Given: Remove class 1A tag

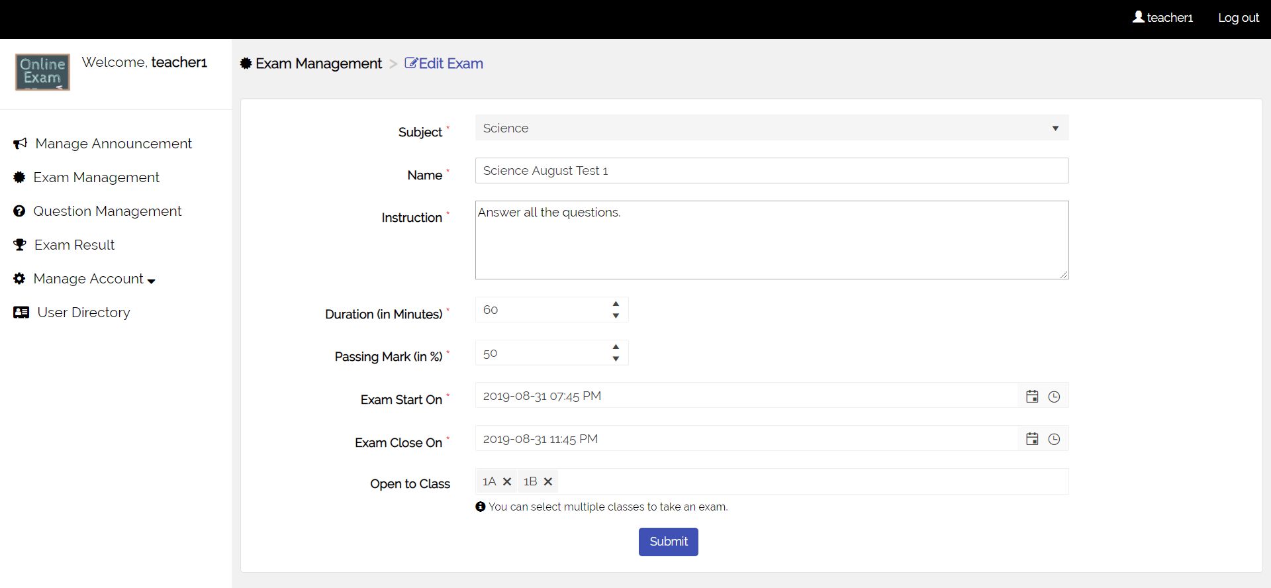Looking at the screenshot, I should pos(507,481).
